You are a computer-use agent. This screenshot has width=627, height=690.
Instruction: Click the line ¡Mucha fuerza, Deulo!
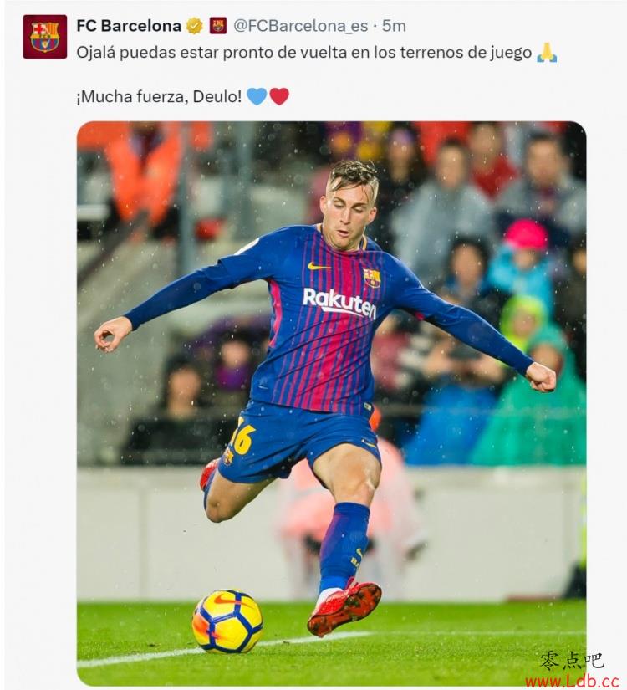pyautogui.click(x=159, y=96)
